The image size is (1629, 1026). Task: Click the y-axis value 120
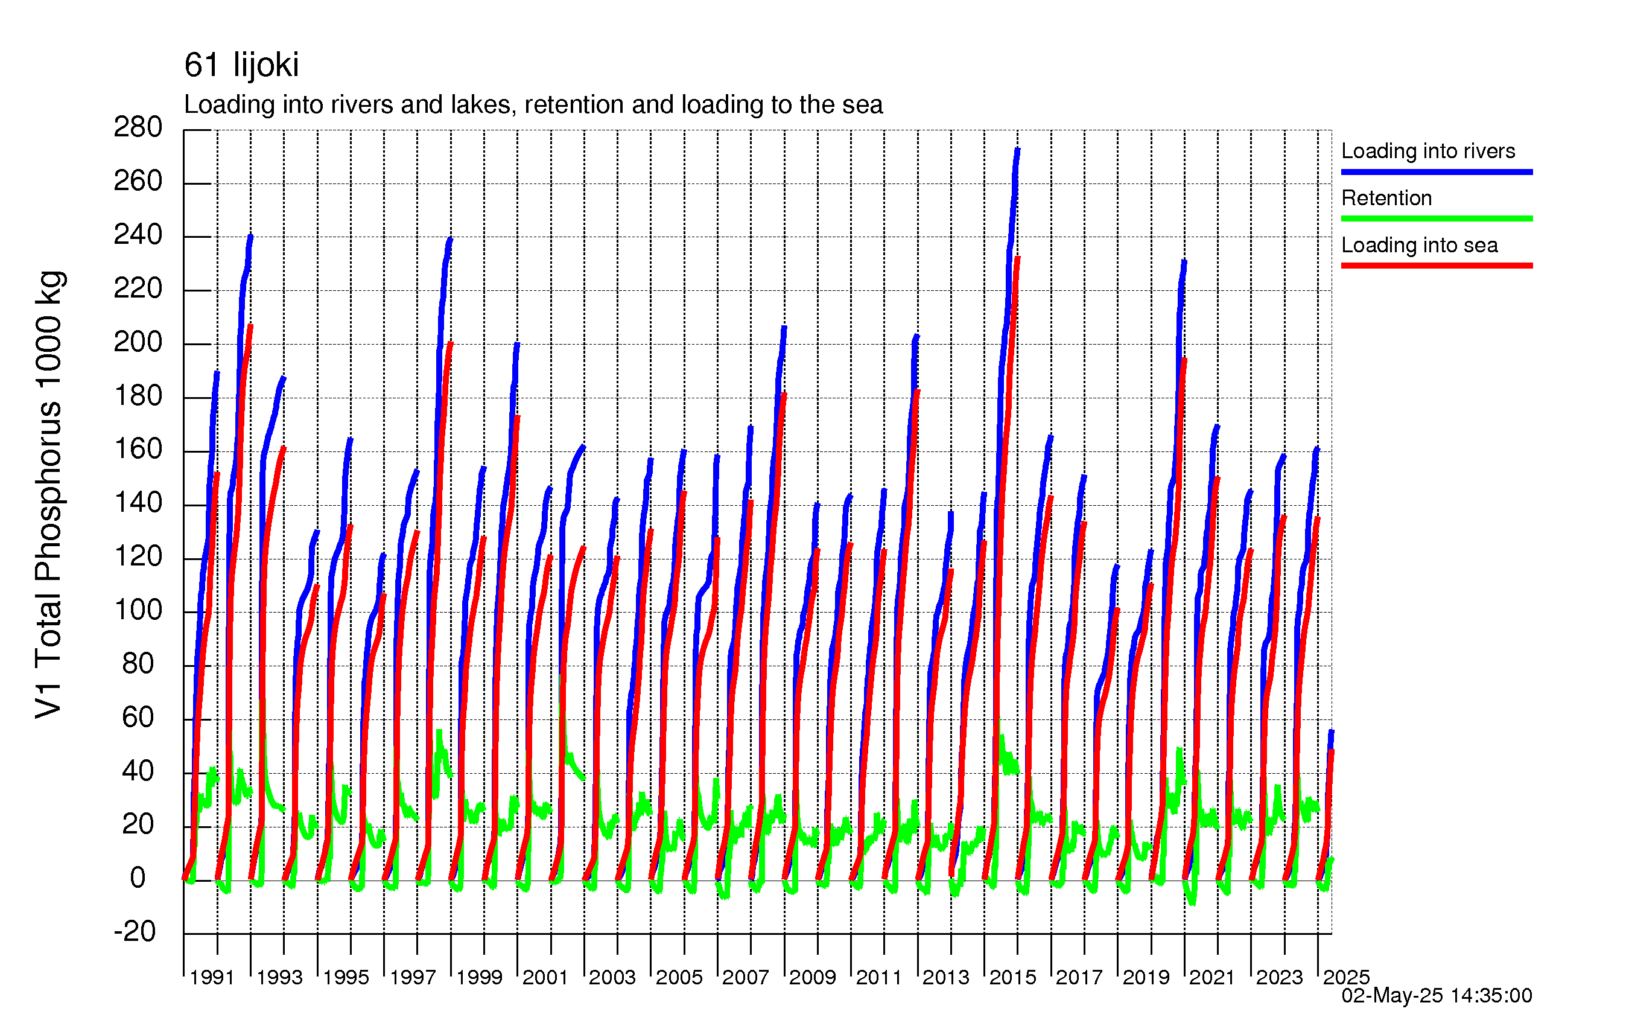138,557
